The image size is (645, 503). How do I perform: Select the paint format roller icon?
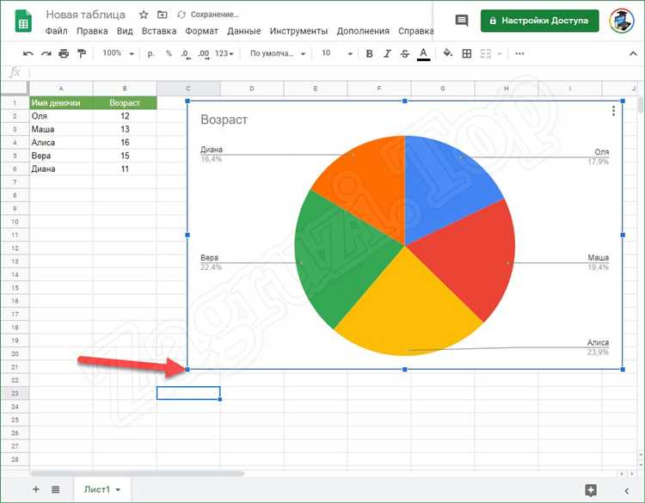(82, 53)
